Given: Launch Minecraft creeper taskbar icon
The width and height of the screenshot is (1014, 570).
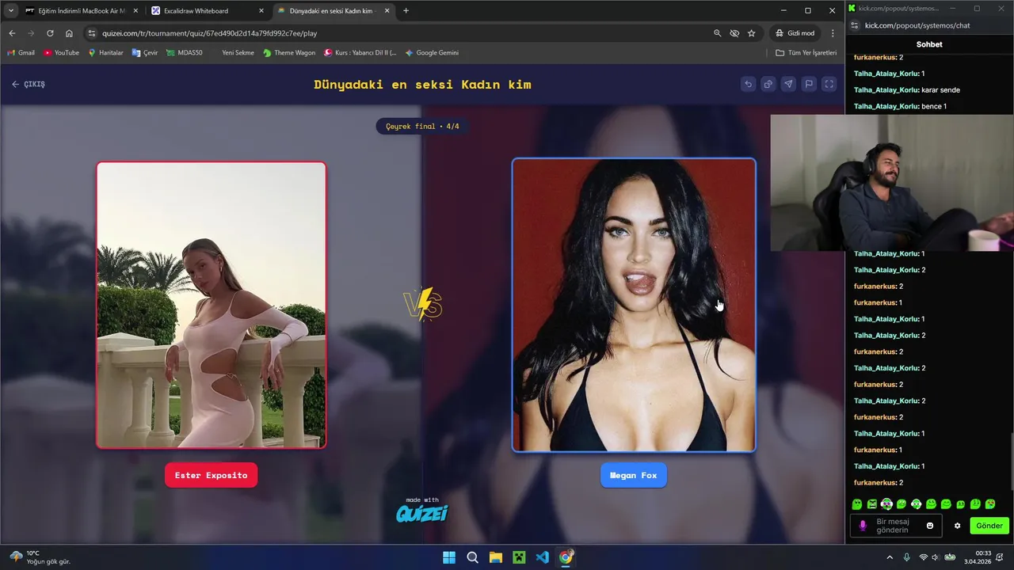Looking at the screenshot, I should point(519,557).
